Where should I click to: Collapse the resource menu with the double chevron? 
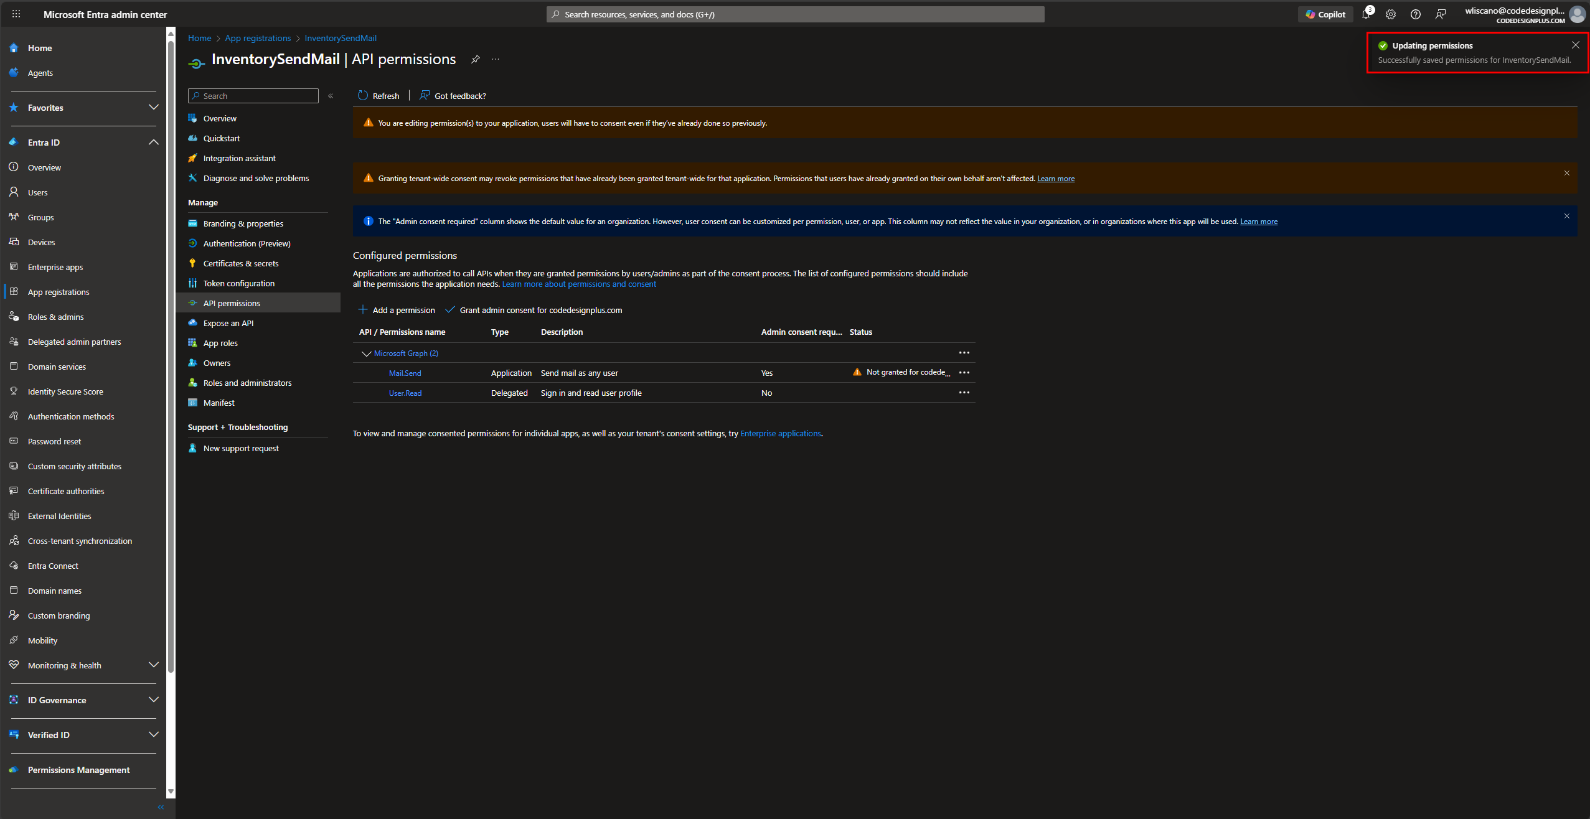click(331, 96)
